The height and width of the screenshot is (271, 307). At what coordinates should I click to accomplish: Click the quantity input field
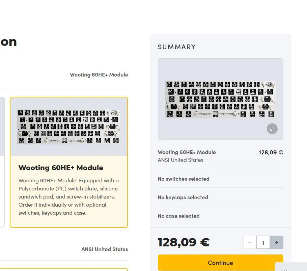[x=263, y=242]
